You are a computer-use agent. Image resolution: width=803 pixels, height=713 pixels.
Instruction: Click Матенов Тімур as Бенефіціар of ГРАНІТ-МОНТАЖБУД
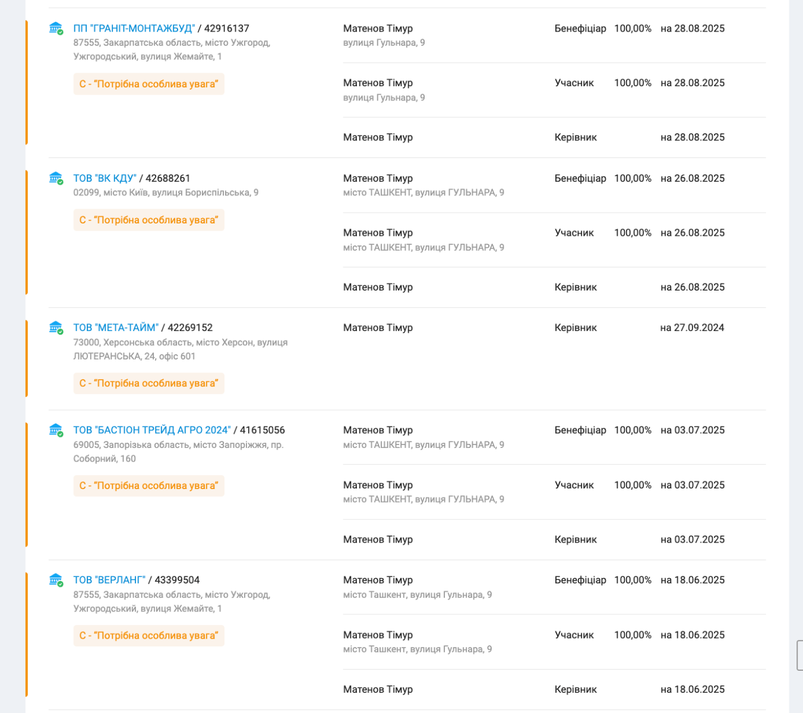coord(378,29)
